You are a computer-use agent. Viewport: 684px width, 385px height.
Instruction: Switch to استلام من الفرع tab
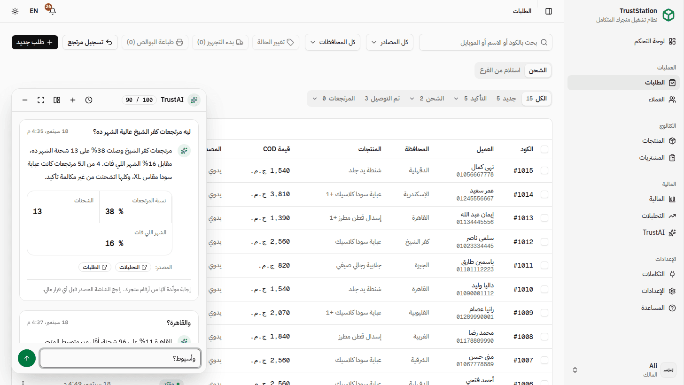[x=500, y=70]
